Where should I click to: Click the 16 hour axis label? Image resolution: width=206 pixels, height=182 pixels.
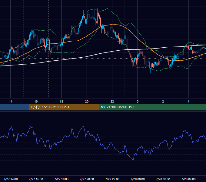click(36, 102)
